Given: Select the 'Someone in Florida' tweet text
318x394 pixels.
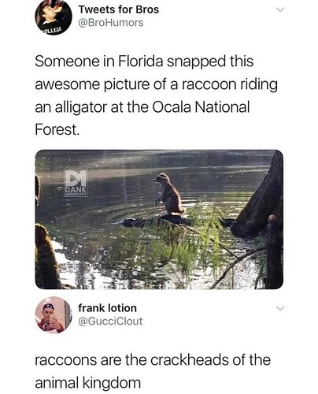Looking at the screenshot, I should pyautogui.click(x=156, y=95).
